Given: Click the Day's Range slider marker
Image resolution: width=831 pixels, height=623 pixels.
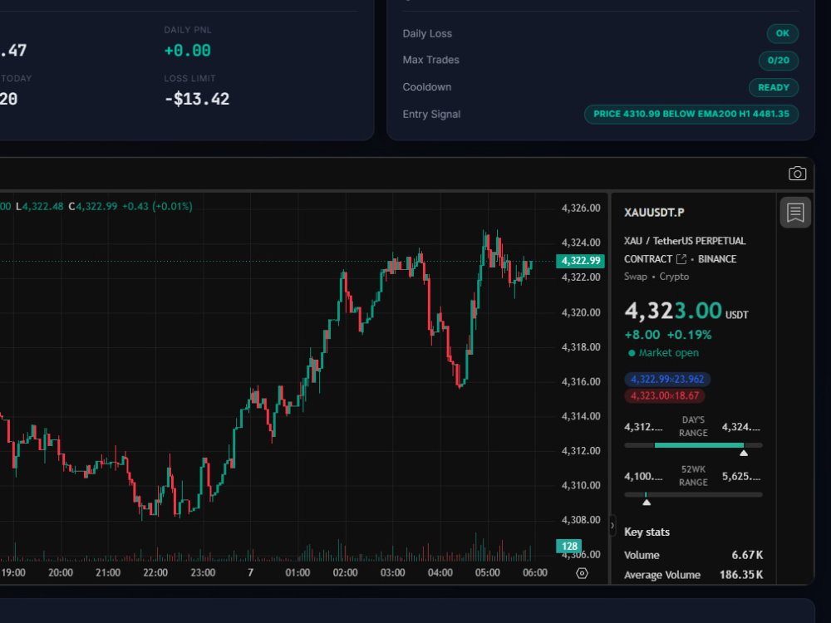Looking at the screenshot, I should click(744, 453).
